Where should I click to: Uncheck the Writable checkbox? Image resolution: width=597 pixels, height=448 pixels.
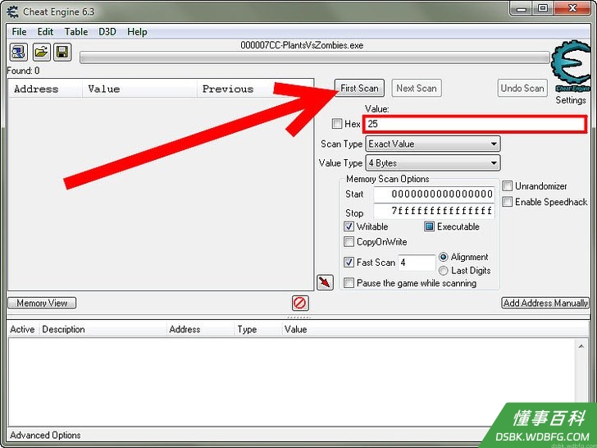point(349,226)
